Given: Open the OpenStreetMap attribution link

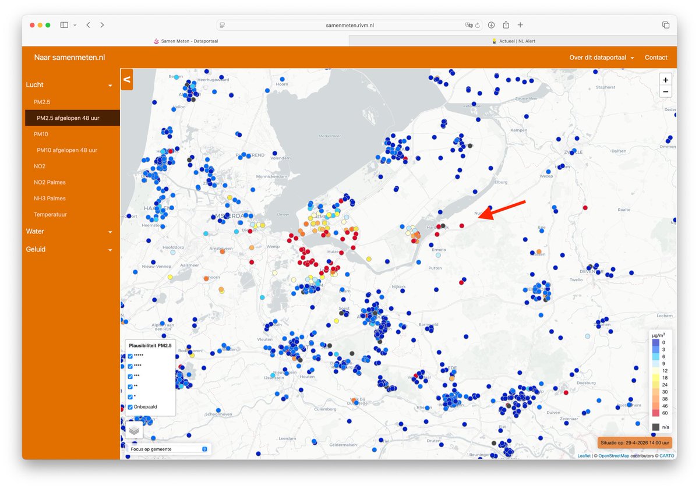Looking at the screenshot, I should tap(613, 456).
